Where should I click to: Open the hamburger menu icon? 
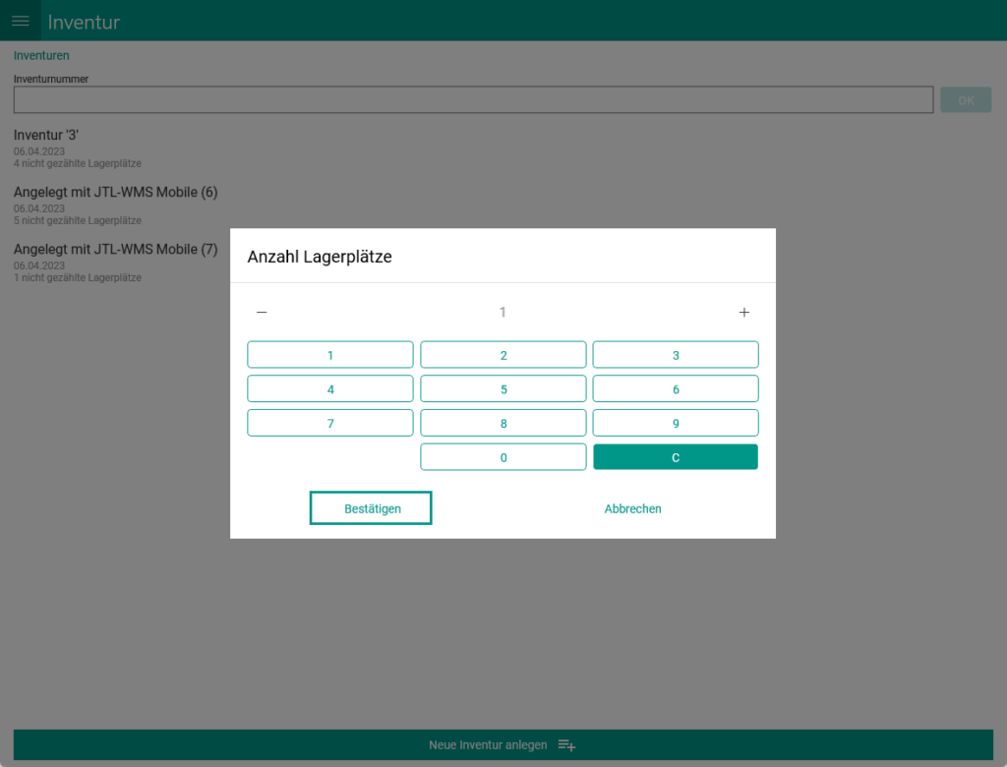[x=20, y=21]
